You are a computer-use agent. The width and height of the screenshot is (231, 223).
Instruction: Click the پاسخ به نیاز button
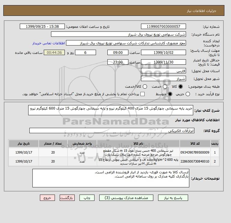click(173, 198)
